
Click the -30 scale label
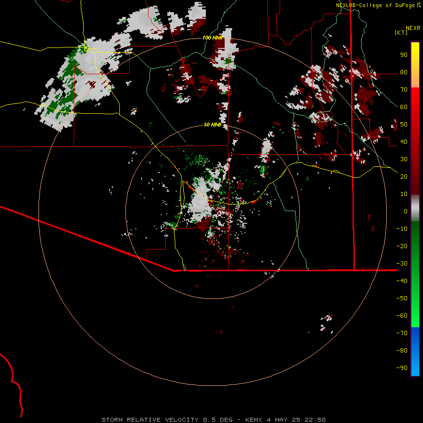pos(402,264)
